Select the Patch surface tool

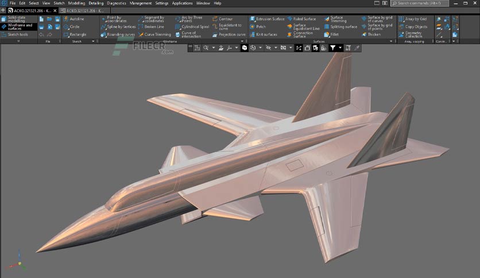coord(258,26)
